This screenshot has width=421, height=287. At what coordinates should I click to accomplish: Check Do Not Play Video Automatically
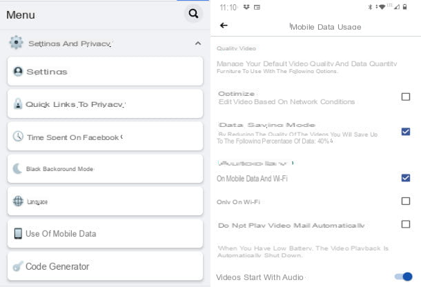tap(405, 224)
